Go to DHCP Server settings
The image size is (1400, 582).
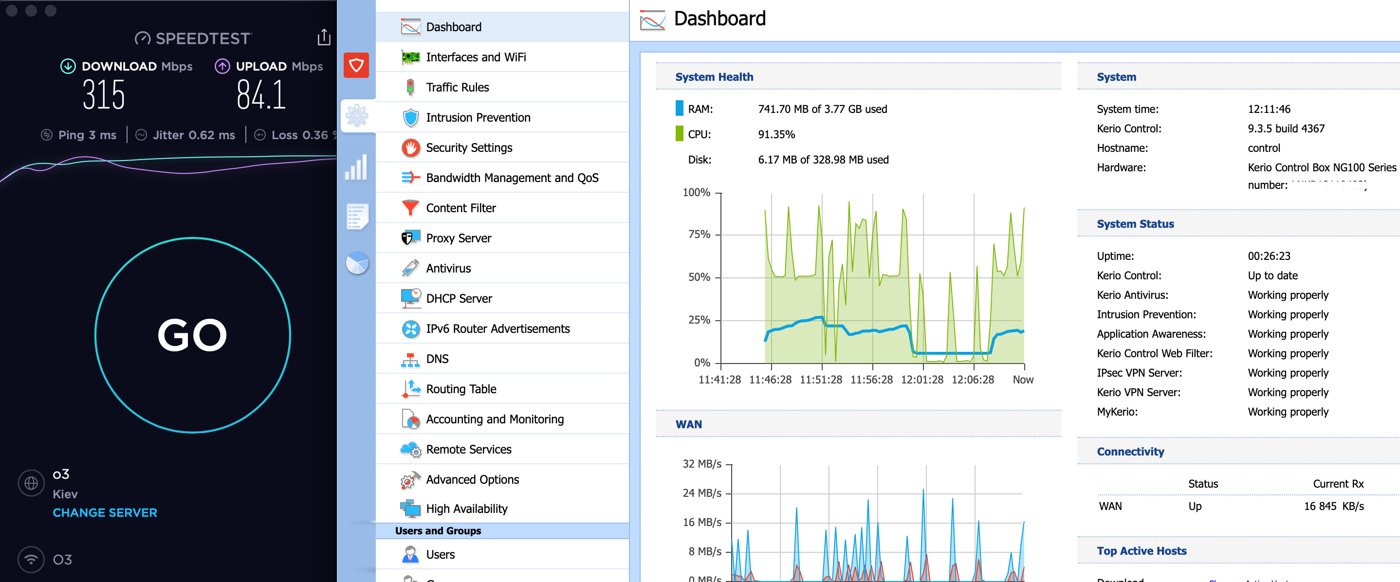(x=458, y=298)
